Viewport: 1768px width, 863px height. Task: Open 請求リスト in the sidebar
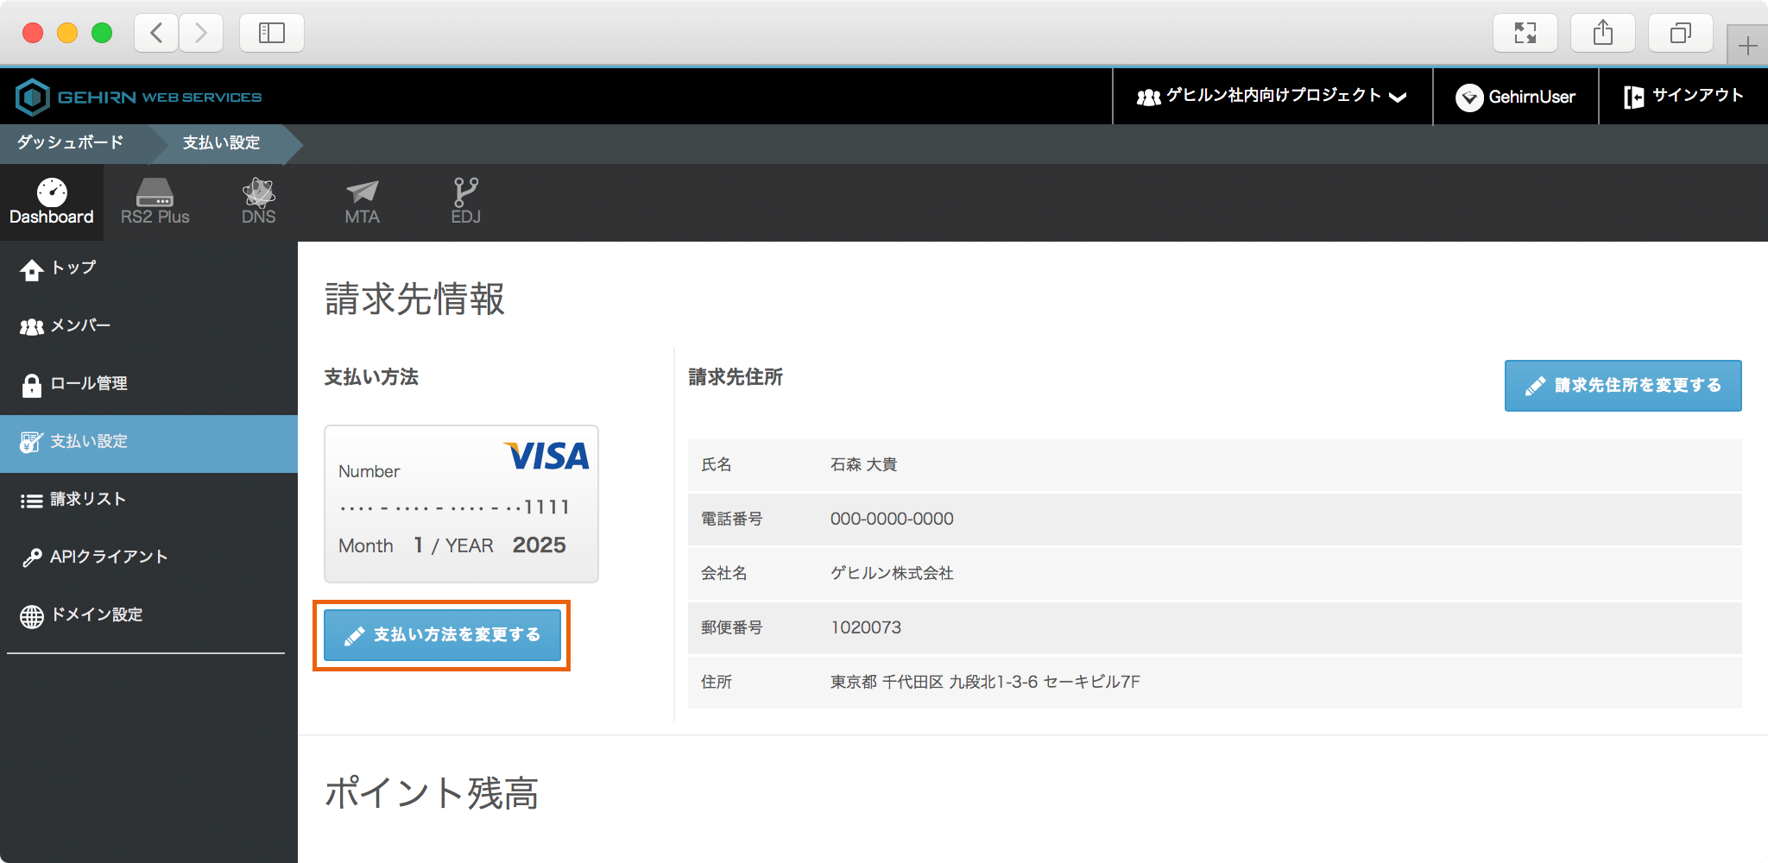pyautogui.click(x=87, y=500)
